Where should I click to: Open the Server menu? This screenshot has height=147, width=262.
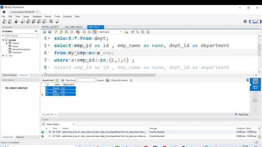(x=48, y=16)
